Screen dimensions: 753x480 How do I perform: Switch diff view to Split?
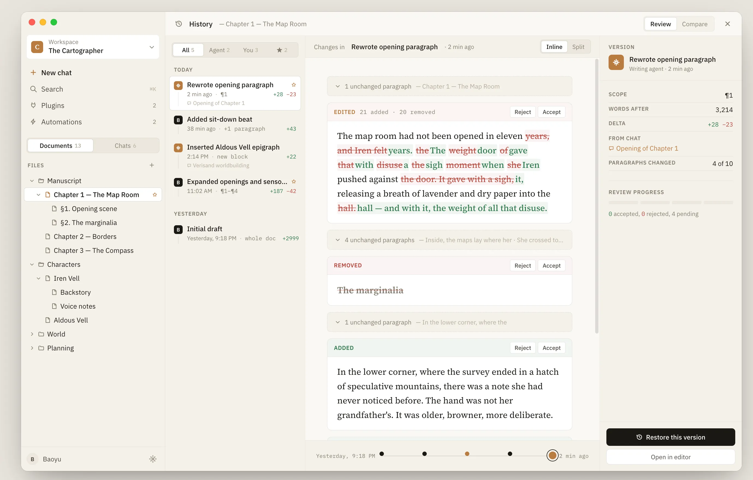578,47
